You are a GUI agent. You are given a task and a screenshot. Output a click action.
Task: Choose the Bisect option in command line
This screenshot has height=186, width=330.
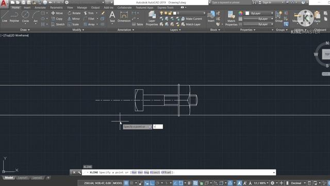coord(155,173)
